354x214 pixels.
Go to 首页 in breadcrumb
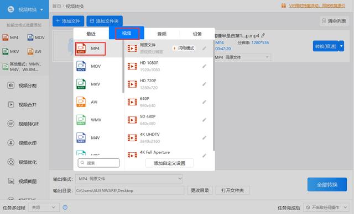[x=57, y=6]
